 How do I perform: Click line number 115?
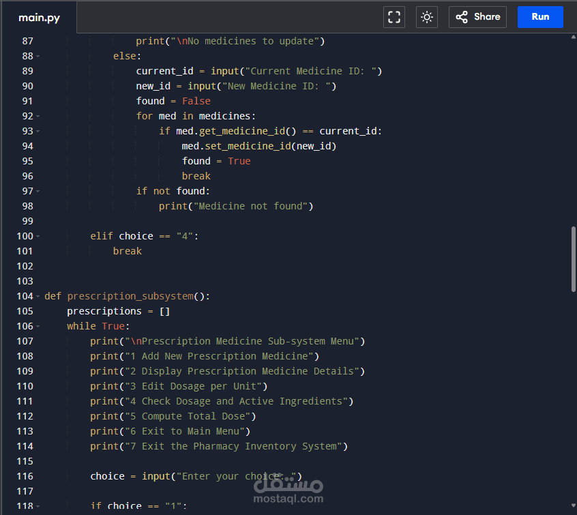[25, 461]
